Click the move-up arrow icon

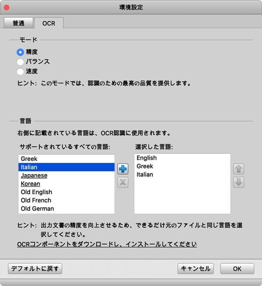tap(238, 169)
